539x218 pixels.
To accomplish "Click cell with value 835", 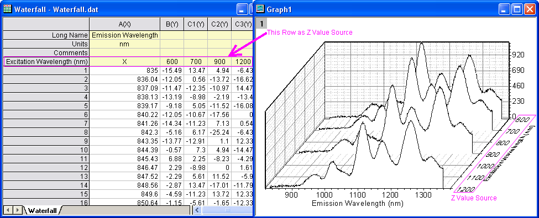I will point(125,71).
